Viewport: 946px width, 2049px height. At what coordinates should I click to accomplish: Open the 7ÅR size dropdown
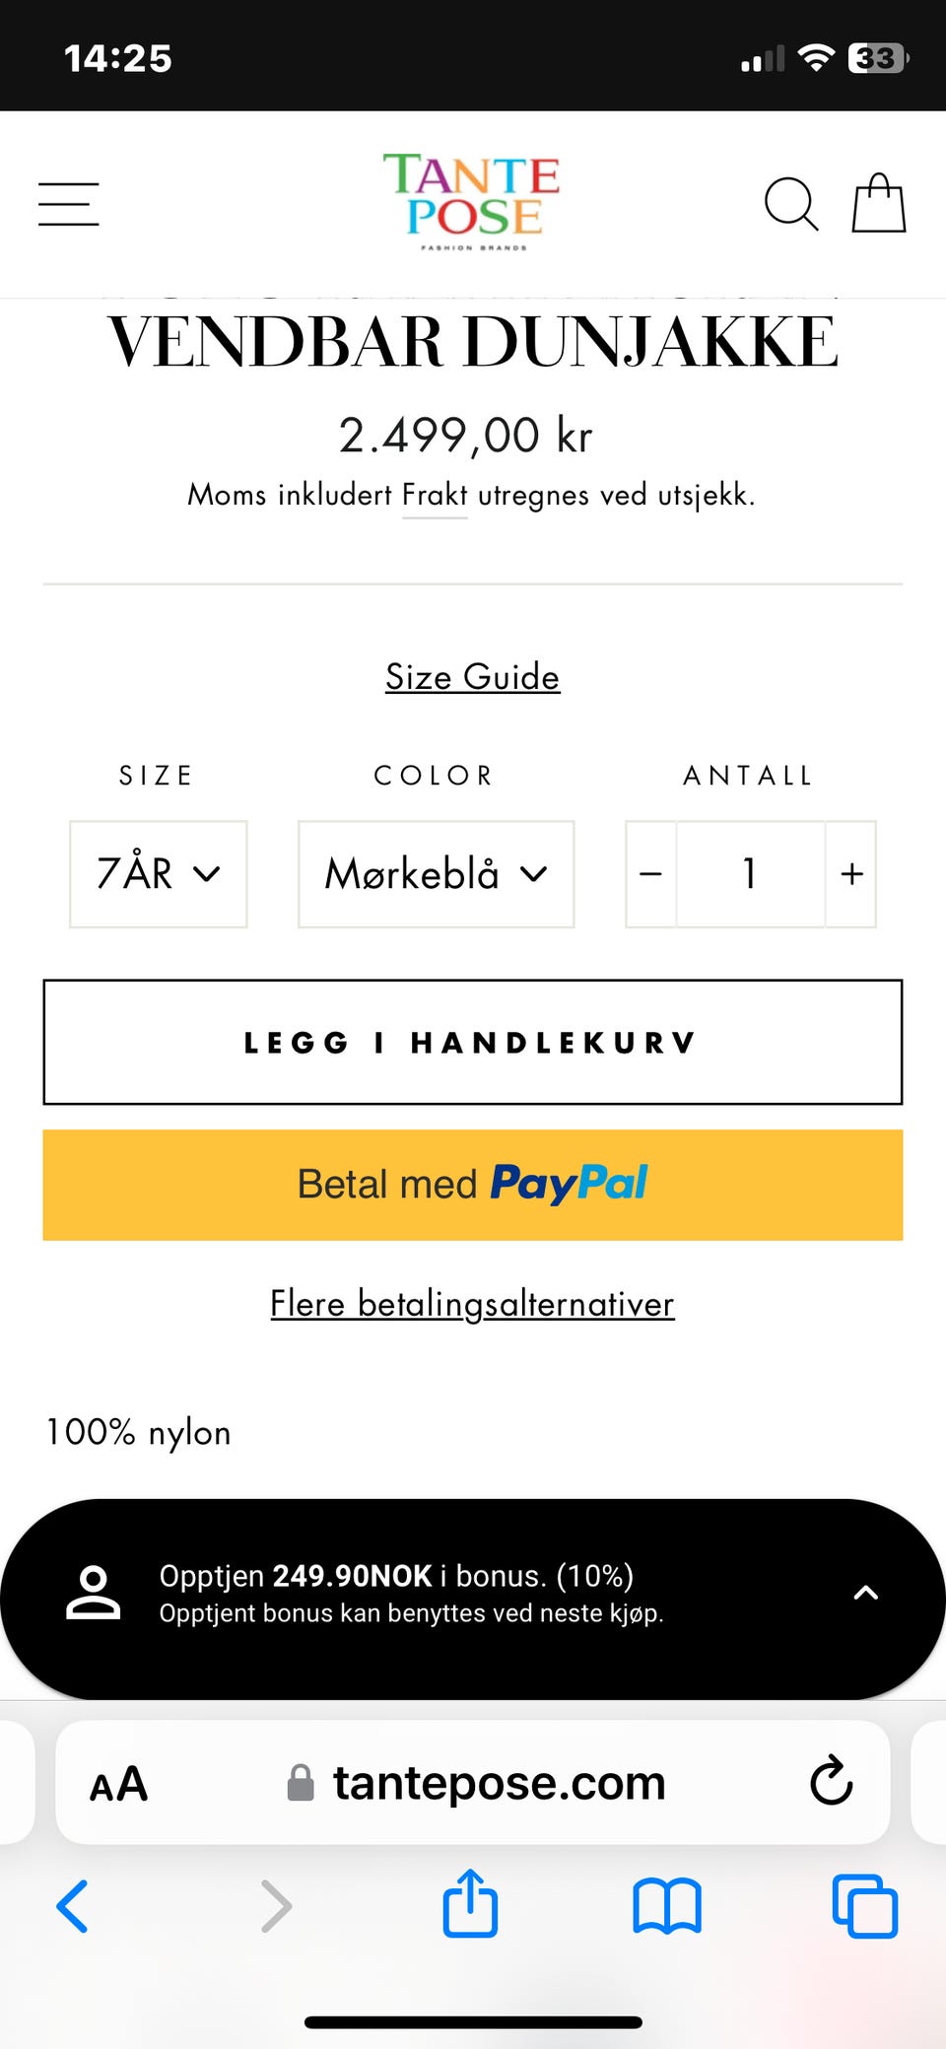click(158, 874)
